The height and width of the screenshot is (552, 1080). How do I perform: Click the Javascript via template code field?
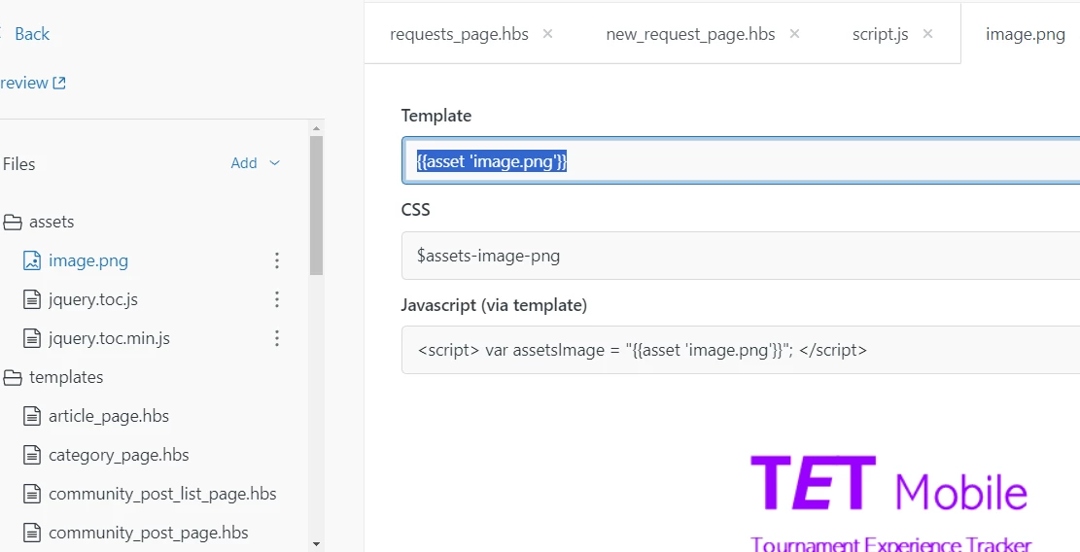741,350
